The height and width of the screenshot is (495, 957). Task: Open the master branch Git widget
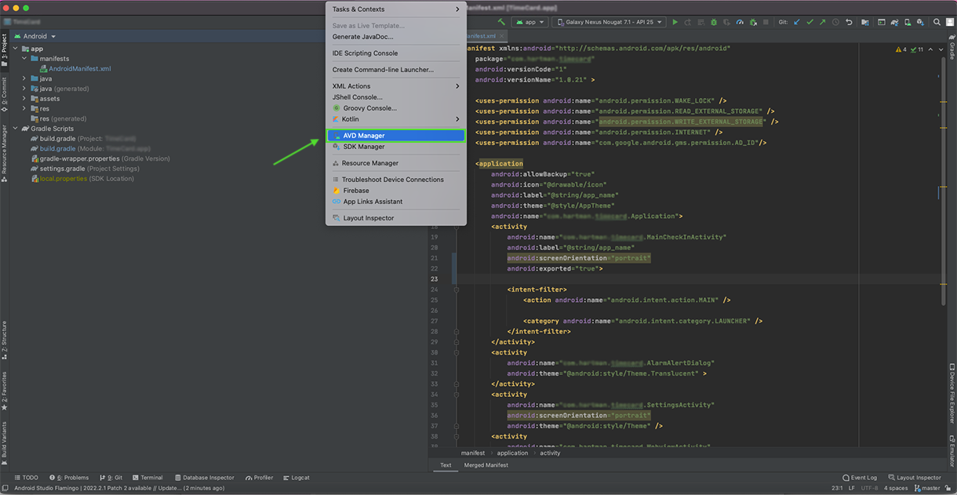tap(926, 487)
